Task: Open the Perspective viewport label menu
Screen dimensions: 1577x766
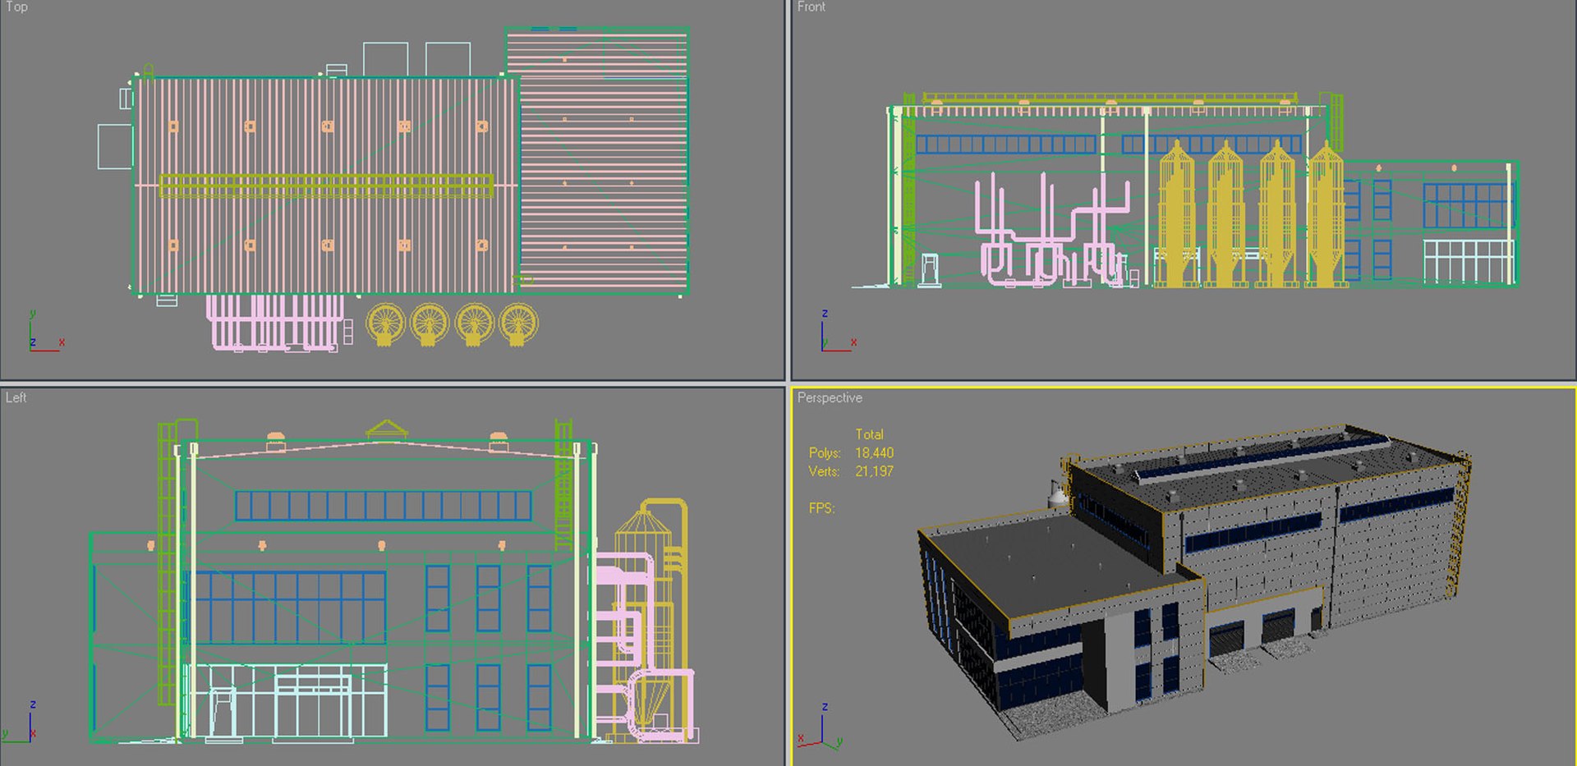Action: coord(830,397)
